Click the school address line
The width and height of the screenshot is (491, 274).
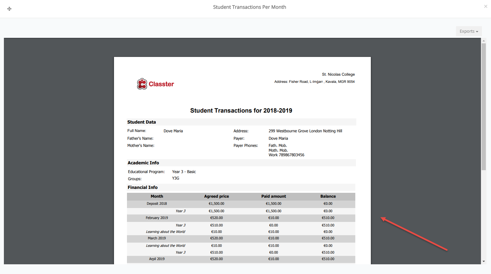click(x=314, y=82)
